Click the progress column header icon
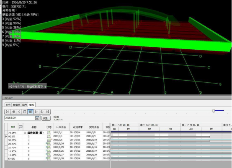Image resolution: width=232 pixels, height=168 pixels. (13, 127)
